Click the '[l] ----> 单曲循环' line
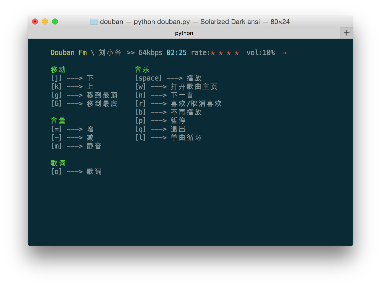Viewport: 381px width, 286px height. pos(168,137)
